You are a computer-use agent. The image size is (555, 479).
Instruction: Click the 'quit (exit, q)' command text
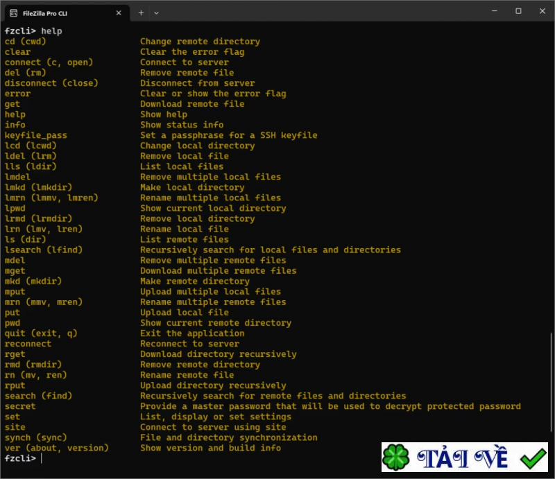pyautogui.click(x=41, y=333)
